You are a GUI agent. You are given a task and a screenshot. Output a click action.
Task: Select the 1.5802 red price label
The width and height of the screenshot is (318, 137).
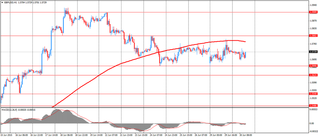pyautogui.click(x=313, y=36)
